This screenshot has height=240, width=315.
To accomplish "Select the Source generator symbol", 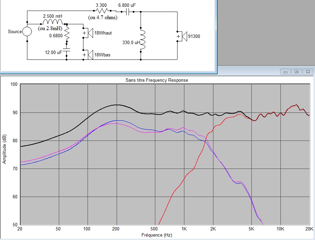I will 27,32.
